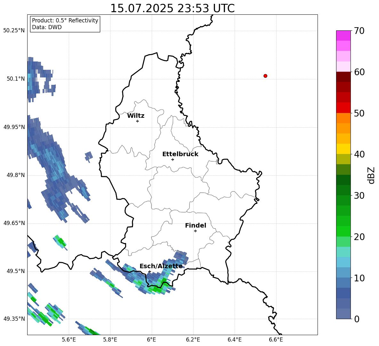Click the magenta swatch atop the colorbar
This screenshot has width=379, height=346.
(343, 36)
